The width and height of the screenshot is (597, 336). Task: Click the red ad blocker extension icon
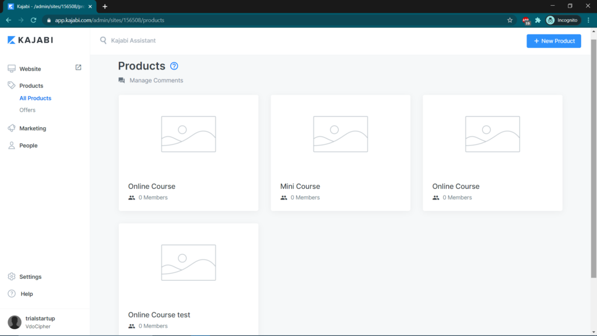coord(526,20)
